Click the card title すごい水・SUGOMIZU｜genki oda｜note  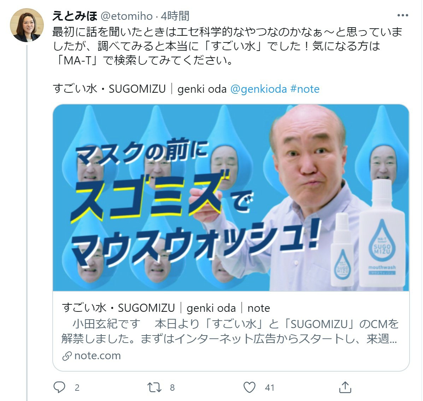pos(166,308)
